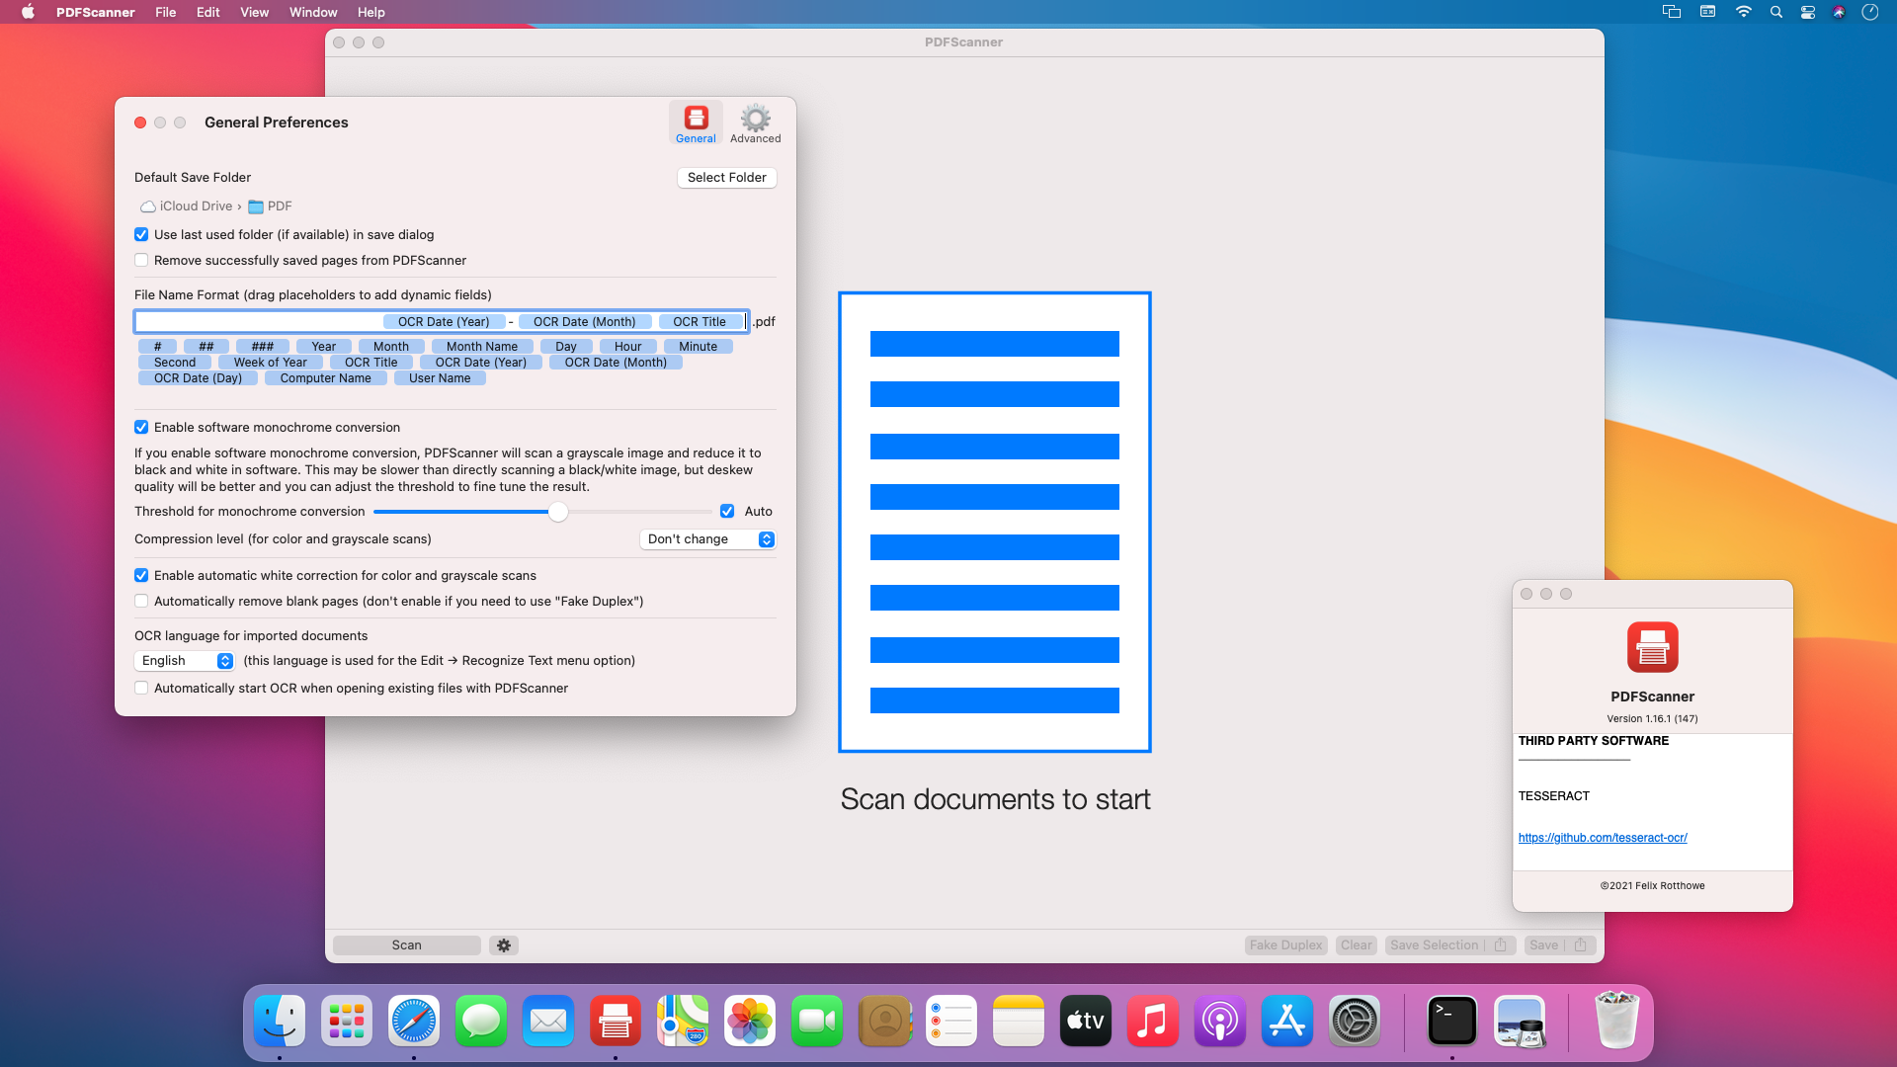Click OCR Title token in format field

click(x=700, y=322)
